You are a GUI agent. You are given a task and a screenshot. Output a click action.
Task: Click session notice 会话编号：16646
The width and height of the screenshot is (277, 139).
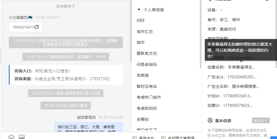tap(66, 57)
